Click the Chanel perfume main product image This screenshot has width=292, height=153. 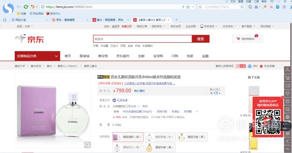tap(53, 110)
